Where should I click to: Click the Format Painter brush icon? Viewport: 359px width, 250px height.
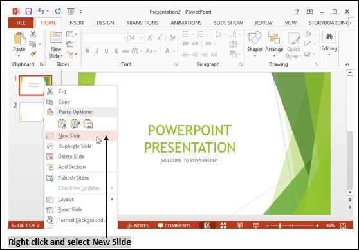point(33,54)
